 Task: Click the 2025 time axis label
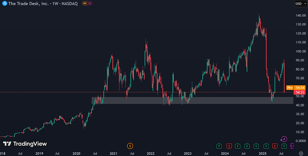coord(263,154)
